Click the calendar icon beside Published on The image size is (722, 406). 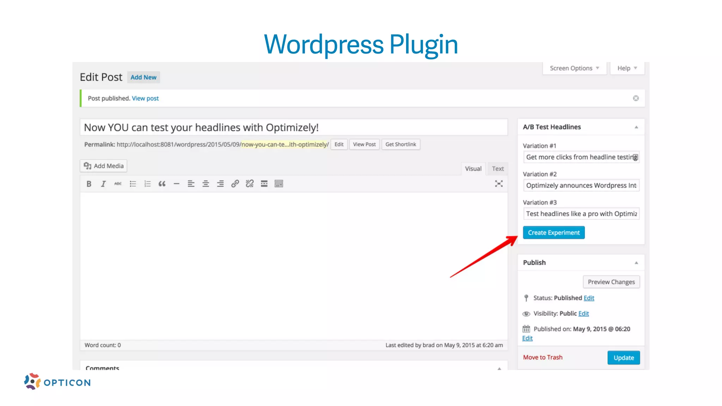pyautogui.click(x=526, y=329)
